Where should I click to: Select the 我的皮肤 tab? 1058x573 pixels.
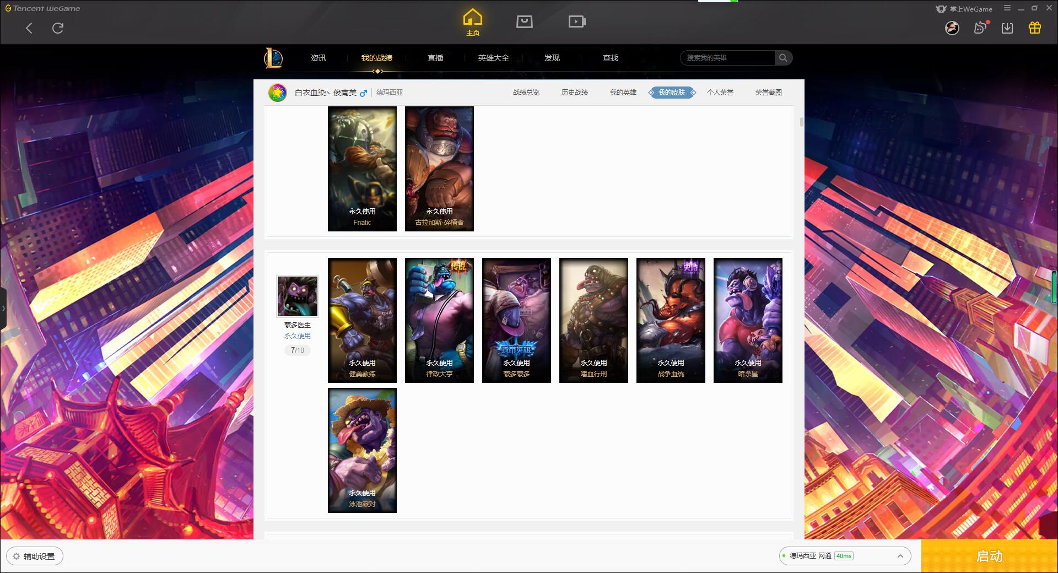click(x=672, y=93)
